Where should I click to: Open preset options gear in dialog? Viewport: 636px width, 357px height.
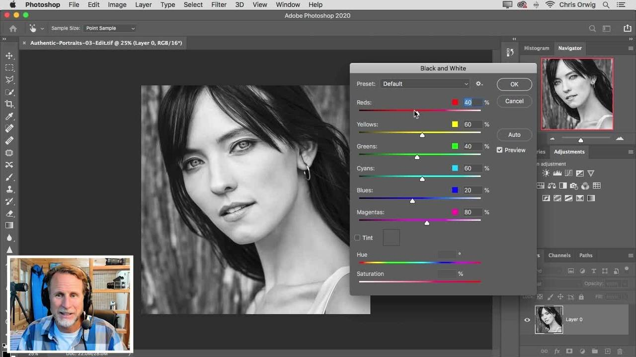[x=479, y=84]
